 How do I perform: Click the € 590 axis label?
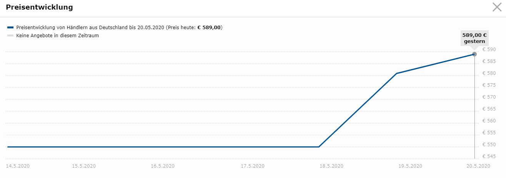[489, 49]
